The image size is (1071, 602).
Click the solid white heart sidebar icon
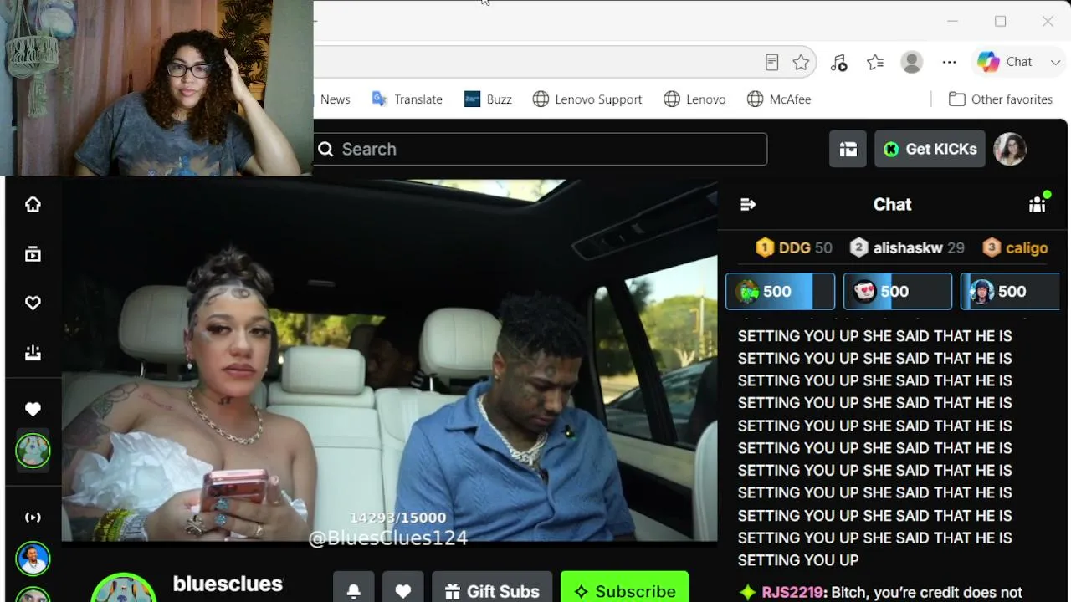(33, 409)
